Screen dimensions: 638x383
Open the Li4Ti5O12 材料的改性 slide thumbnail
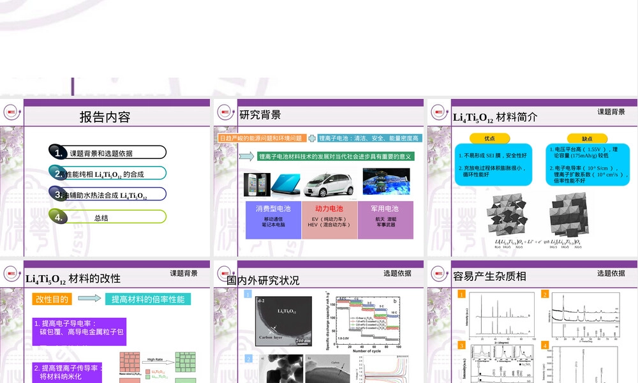105,322
